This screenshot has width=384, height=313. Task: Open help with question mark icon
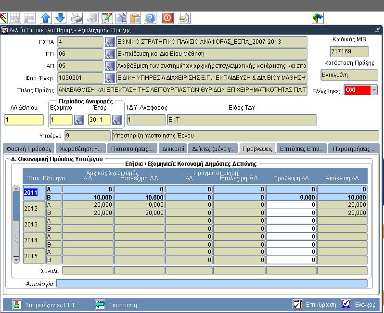coord(150,18)
